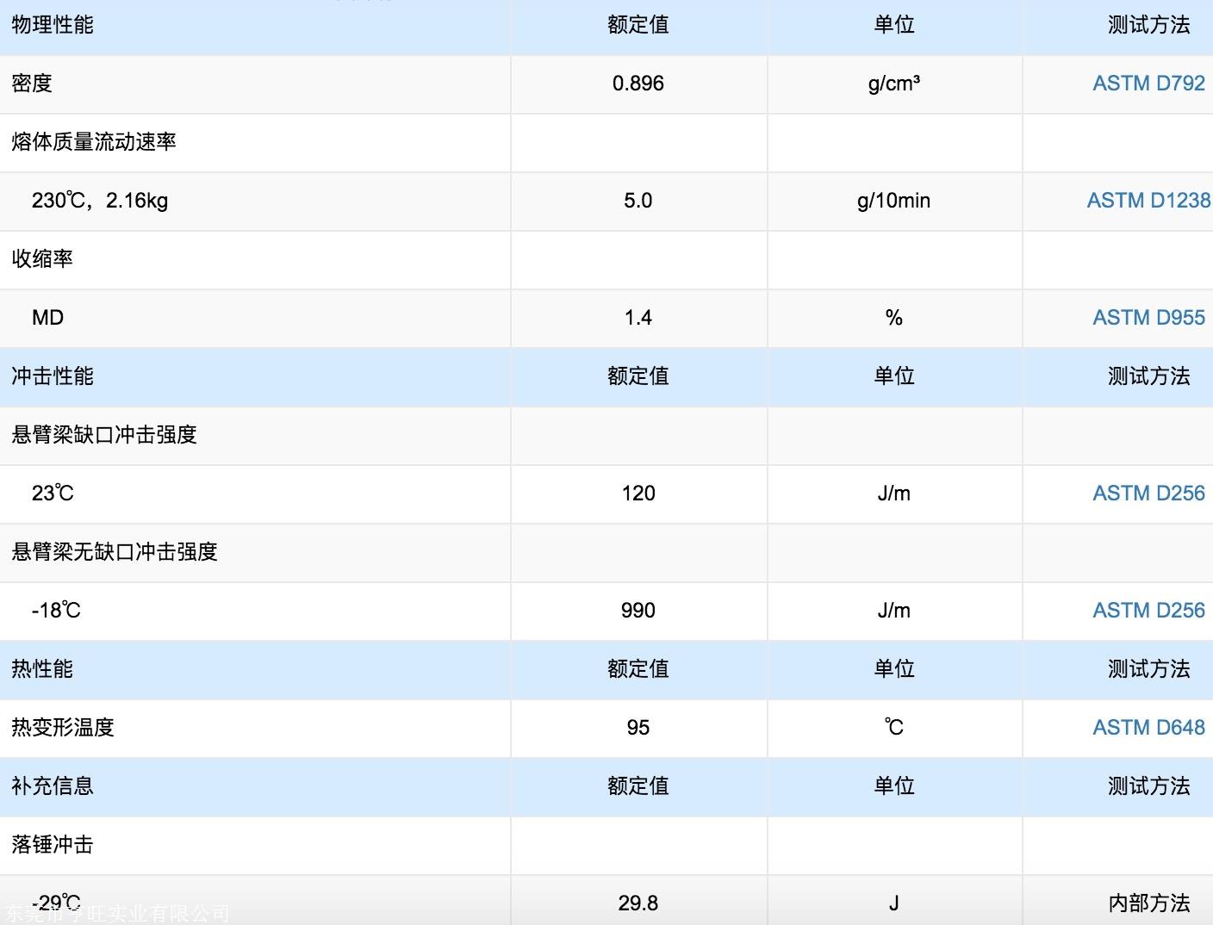1213x925 pixels.
Task: Select the 悬臂梁无缺口冲击强度 row label
Action: click(x=115, y=552)
